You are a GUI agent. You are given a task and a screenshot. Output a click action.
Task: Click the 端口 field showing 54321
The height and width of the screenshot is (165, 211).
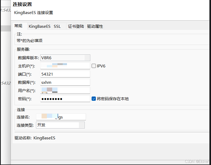65,74
